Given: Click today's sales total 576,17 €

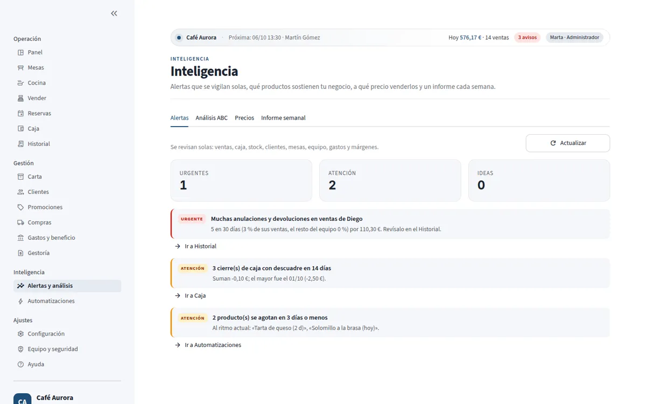Looking at the screenshot, I should [x=471, y=38].
